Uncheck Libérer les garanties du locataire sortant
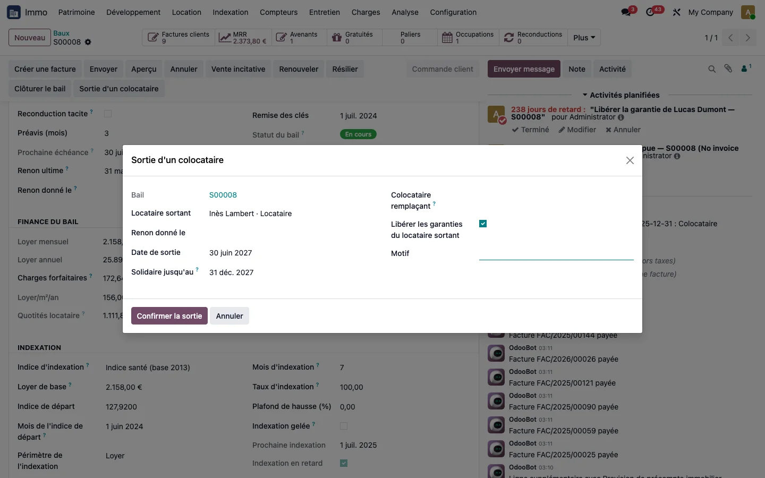The width and height of the screenshot is (765, 478). click(483, 224)
